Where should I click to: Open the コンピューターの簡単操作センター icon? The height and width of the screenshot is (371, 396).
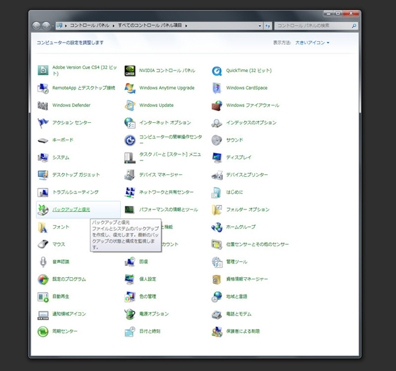tap(130, 140)
